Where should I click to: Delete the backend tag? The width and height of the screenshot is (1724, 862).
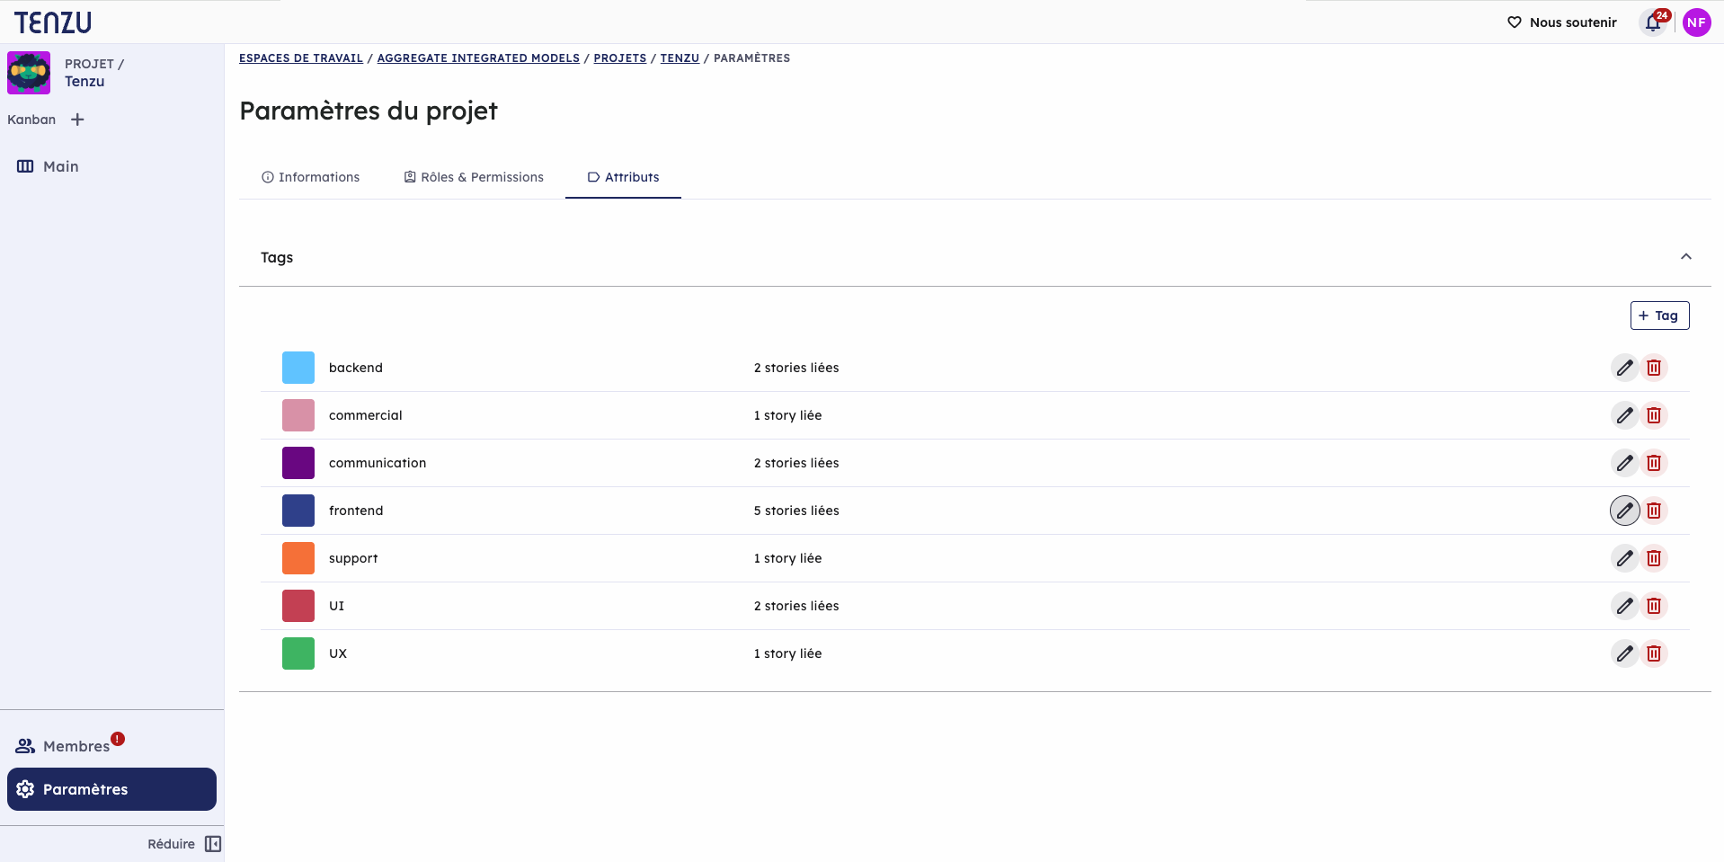[x=1654, y=368]
